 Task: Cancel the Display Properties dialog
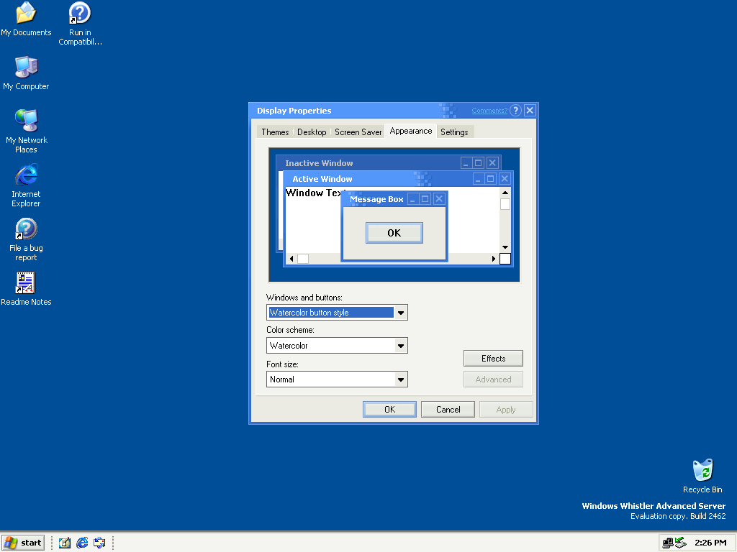(448, 409)
